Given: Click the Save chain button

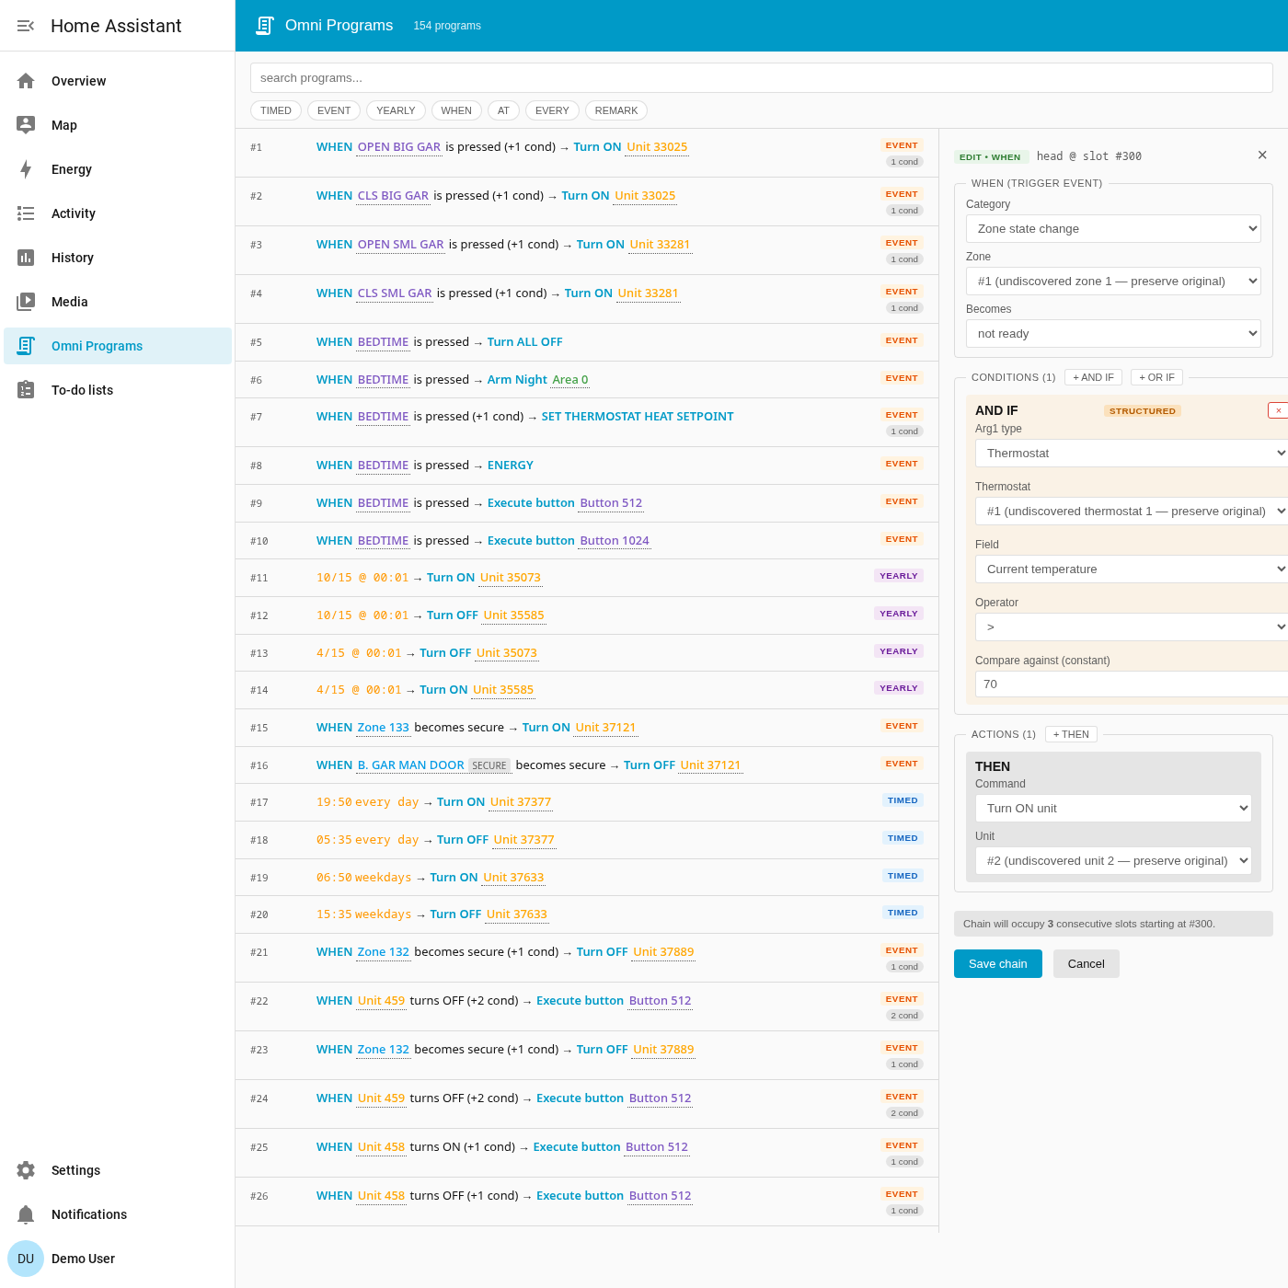Looking at the screenshot, I should [997, 963].
